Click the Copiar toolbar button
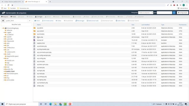The height and width of the screenshot is (106, 189). click(x=21, y=17)
